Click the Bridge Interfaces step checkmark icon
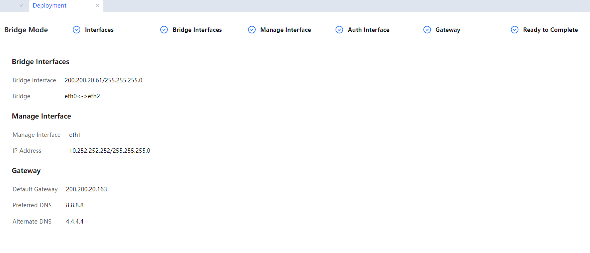Viewport: 590px width, 253px height. 164,30
